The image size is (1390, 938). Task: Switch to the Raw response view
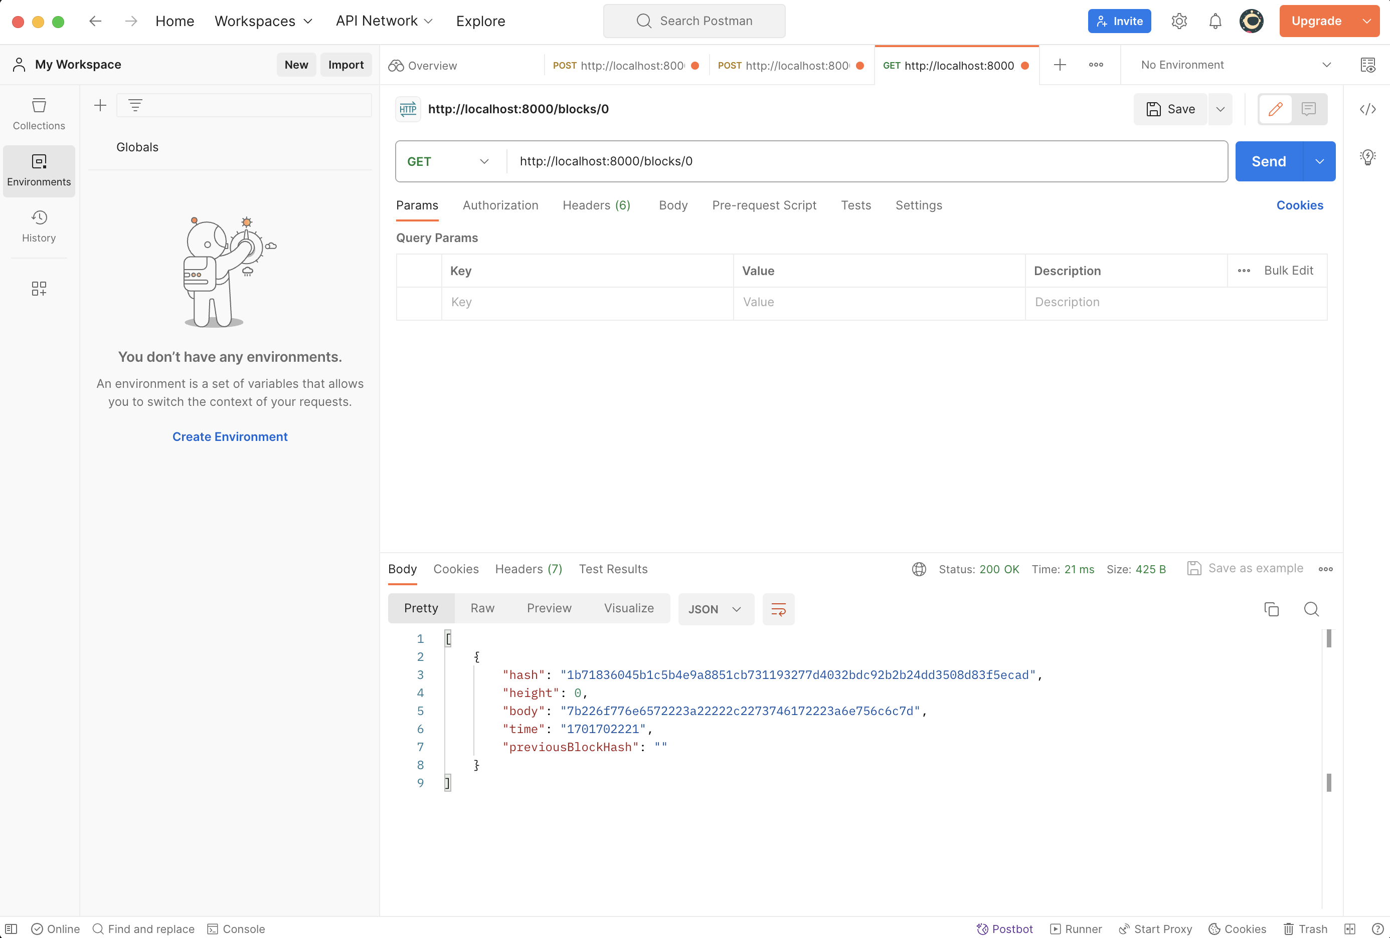(x=482, y=608)
